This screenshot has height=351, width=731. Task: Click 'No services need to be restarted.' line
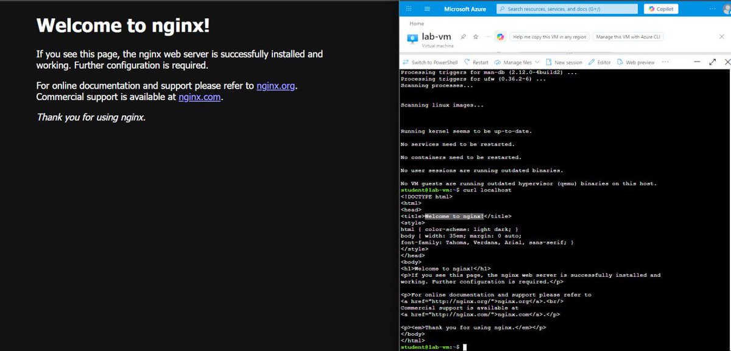(x=457, y=144)
